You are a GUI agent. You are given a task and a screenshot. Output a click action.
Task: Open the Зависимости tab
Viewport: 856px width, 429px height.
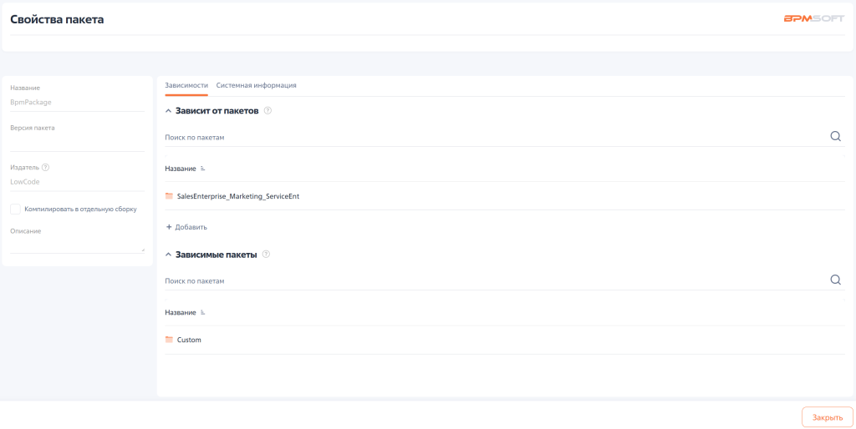186,85
